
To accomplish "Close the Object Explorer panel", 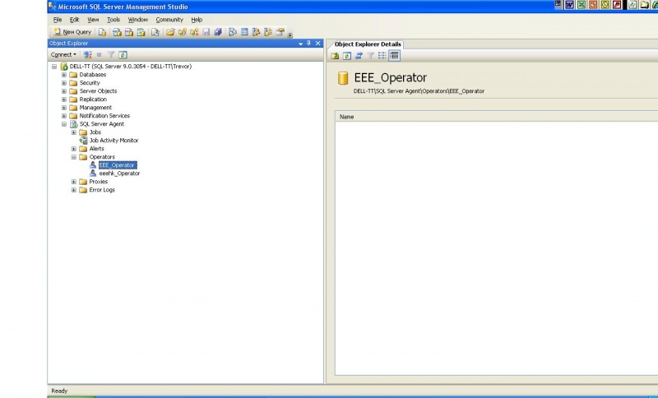I will tap(317, 44).
